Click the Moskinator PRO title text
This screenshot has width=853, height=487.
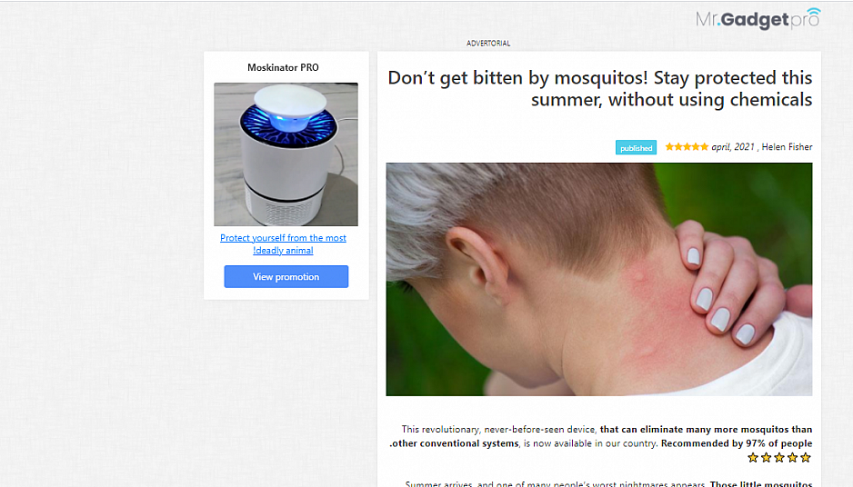(x=283, y=67)
